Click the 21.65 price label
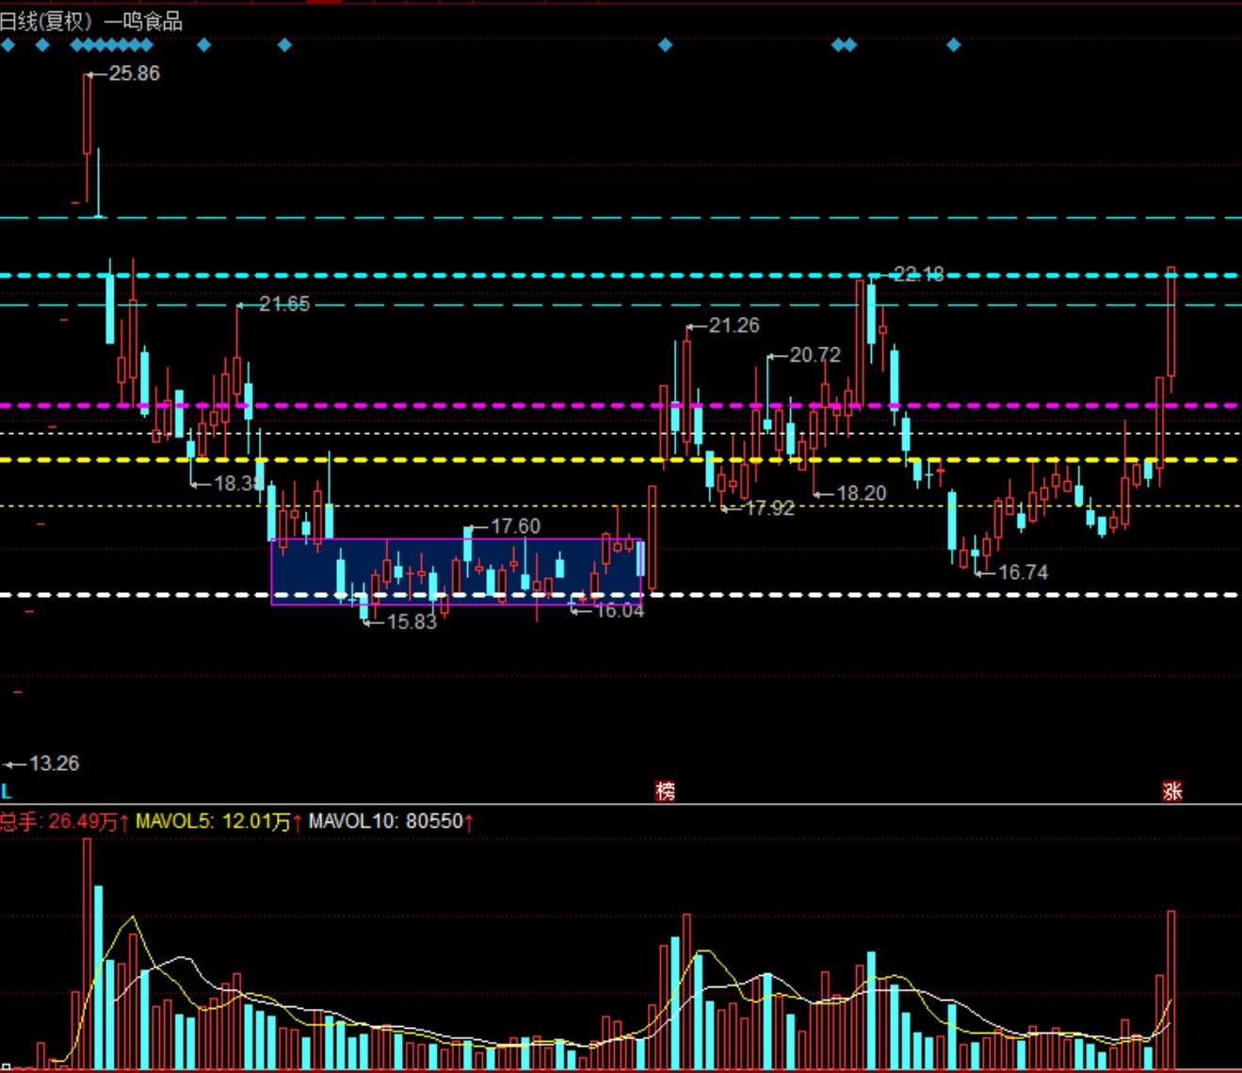 284,304
